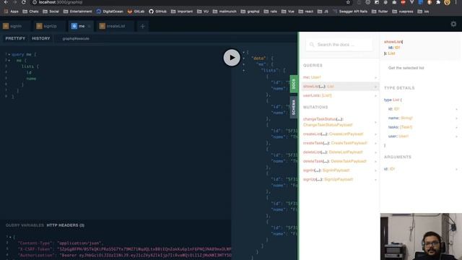Open Playground settings gear icon
Screen dimensions: 462x260
click(453, 24)
